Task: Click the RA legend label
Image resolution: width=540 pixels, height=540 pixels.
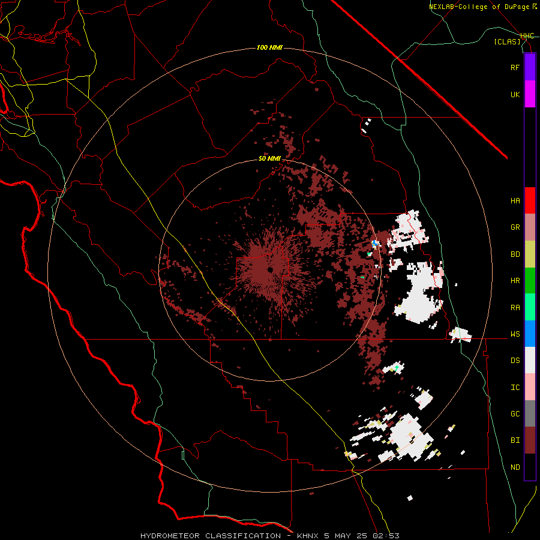Action: click(515, 308)
